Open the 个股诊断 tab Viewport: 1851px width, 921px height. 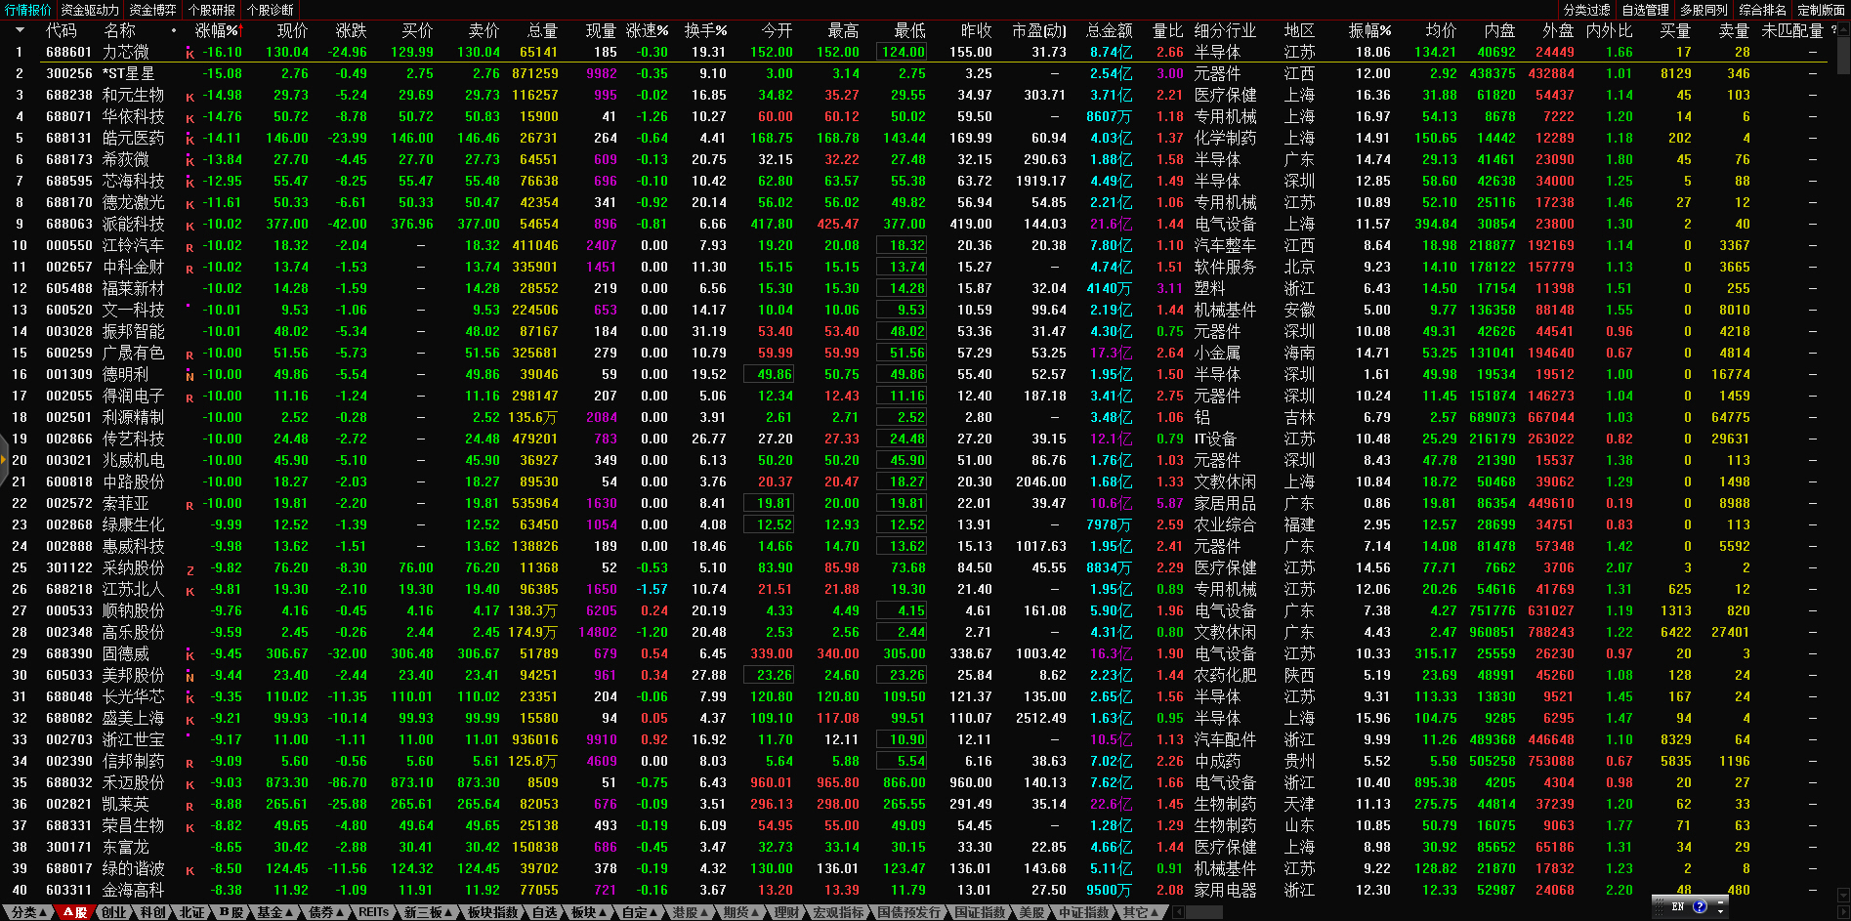click(x=271, y=10)
